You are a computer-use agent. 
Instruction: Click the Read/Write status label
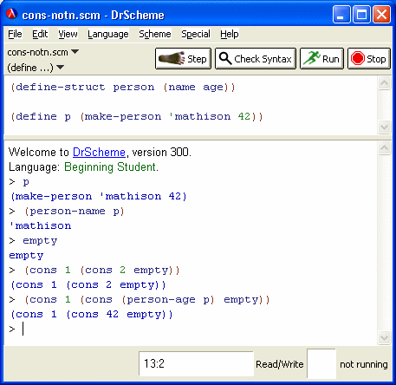(x=280, y=364)
